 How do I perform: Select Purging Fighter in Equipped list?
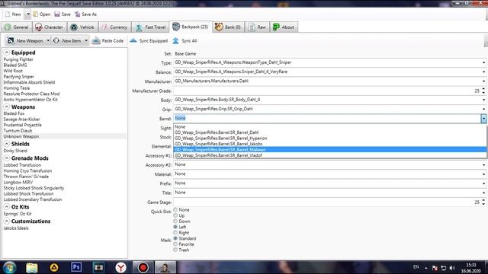click(x=18, y=59)
